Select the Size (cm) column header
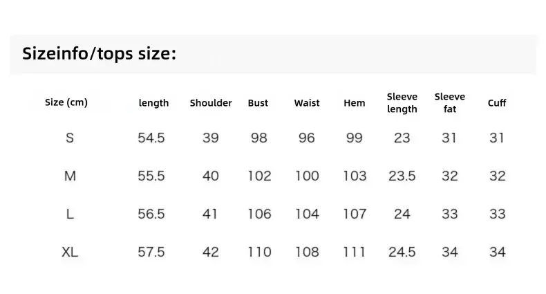The width and height of the screenshot is (546, 294). click(x=66, y=102)
